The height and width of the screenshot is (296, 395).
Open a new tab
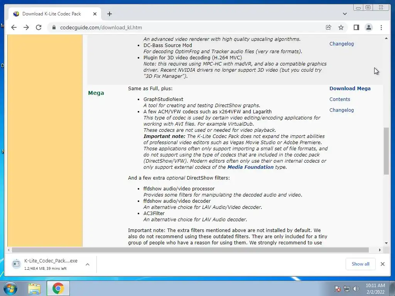[109, 14]
